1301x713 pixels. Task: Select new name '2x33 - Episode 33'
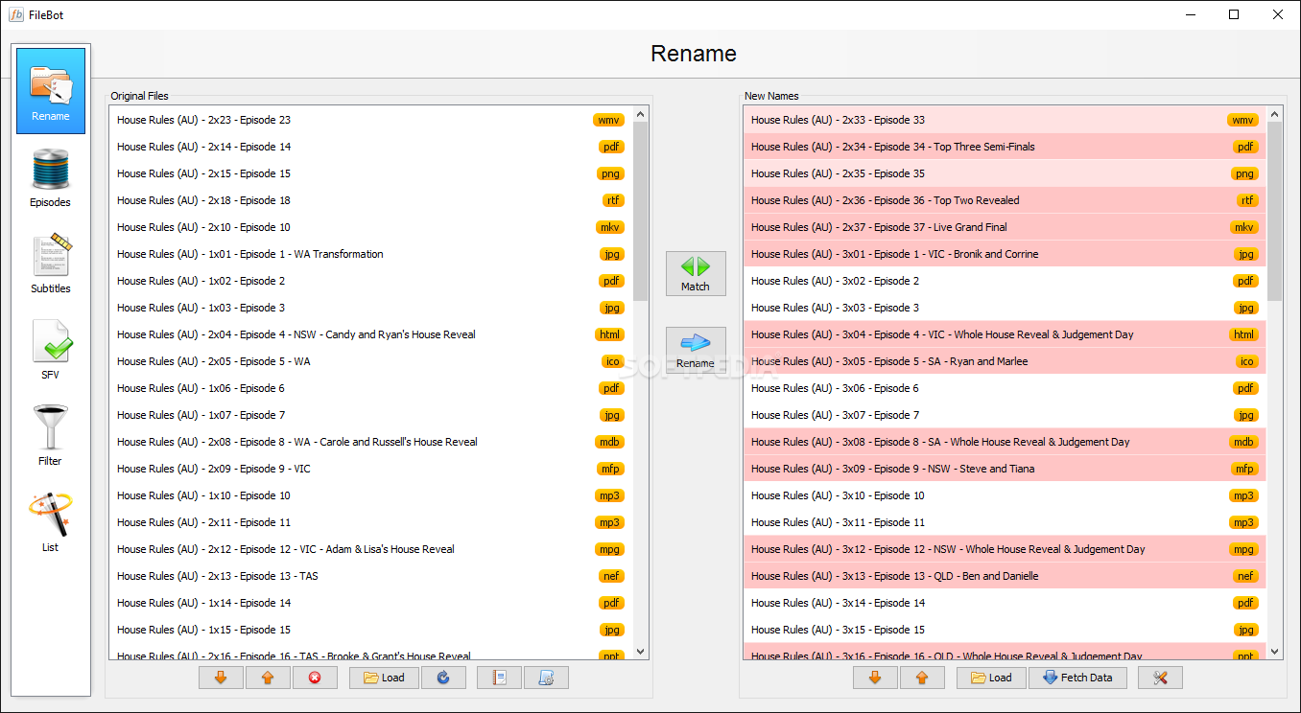click(x=1005, y=120)
